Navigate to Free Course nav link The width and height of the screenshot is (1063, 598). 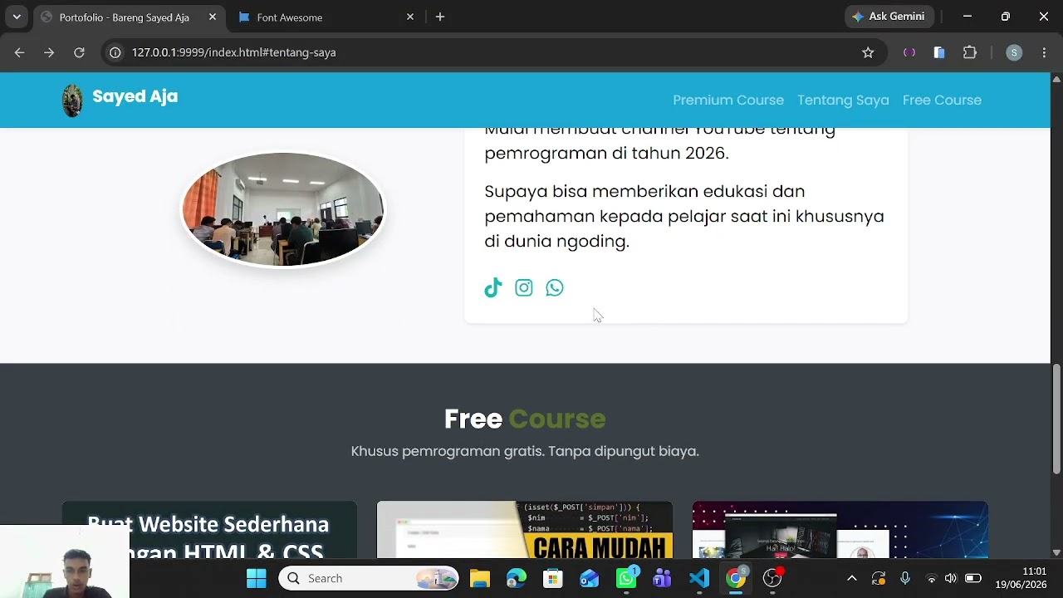coord(942,100)
